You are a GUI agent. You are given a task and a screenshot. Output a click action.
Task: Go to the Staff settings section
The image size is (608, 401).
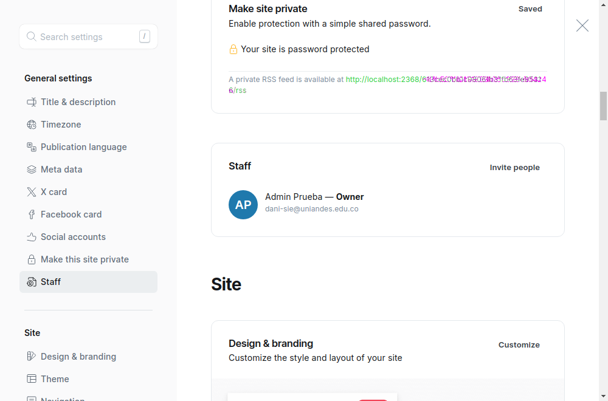point(88,282)
